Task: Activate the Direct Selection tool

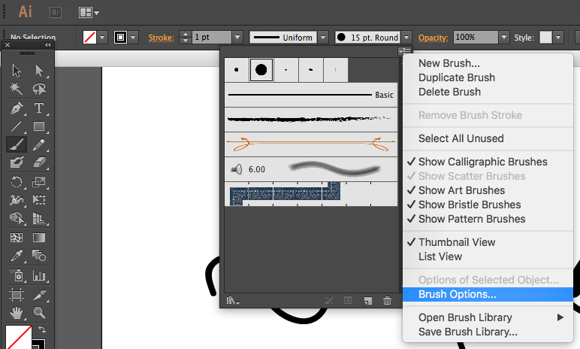Action: pyautogui.click(x=39, y=71)
